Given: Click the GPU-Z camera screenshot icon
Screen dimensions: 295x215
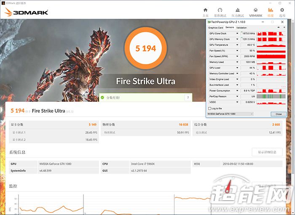Looking at the screenshot, I should 279,27.
